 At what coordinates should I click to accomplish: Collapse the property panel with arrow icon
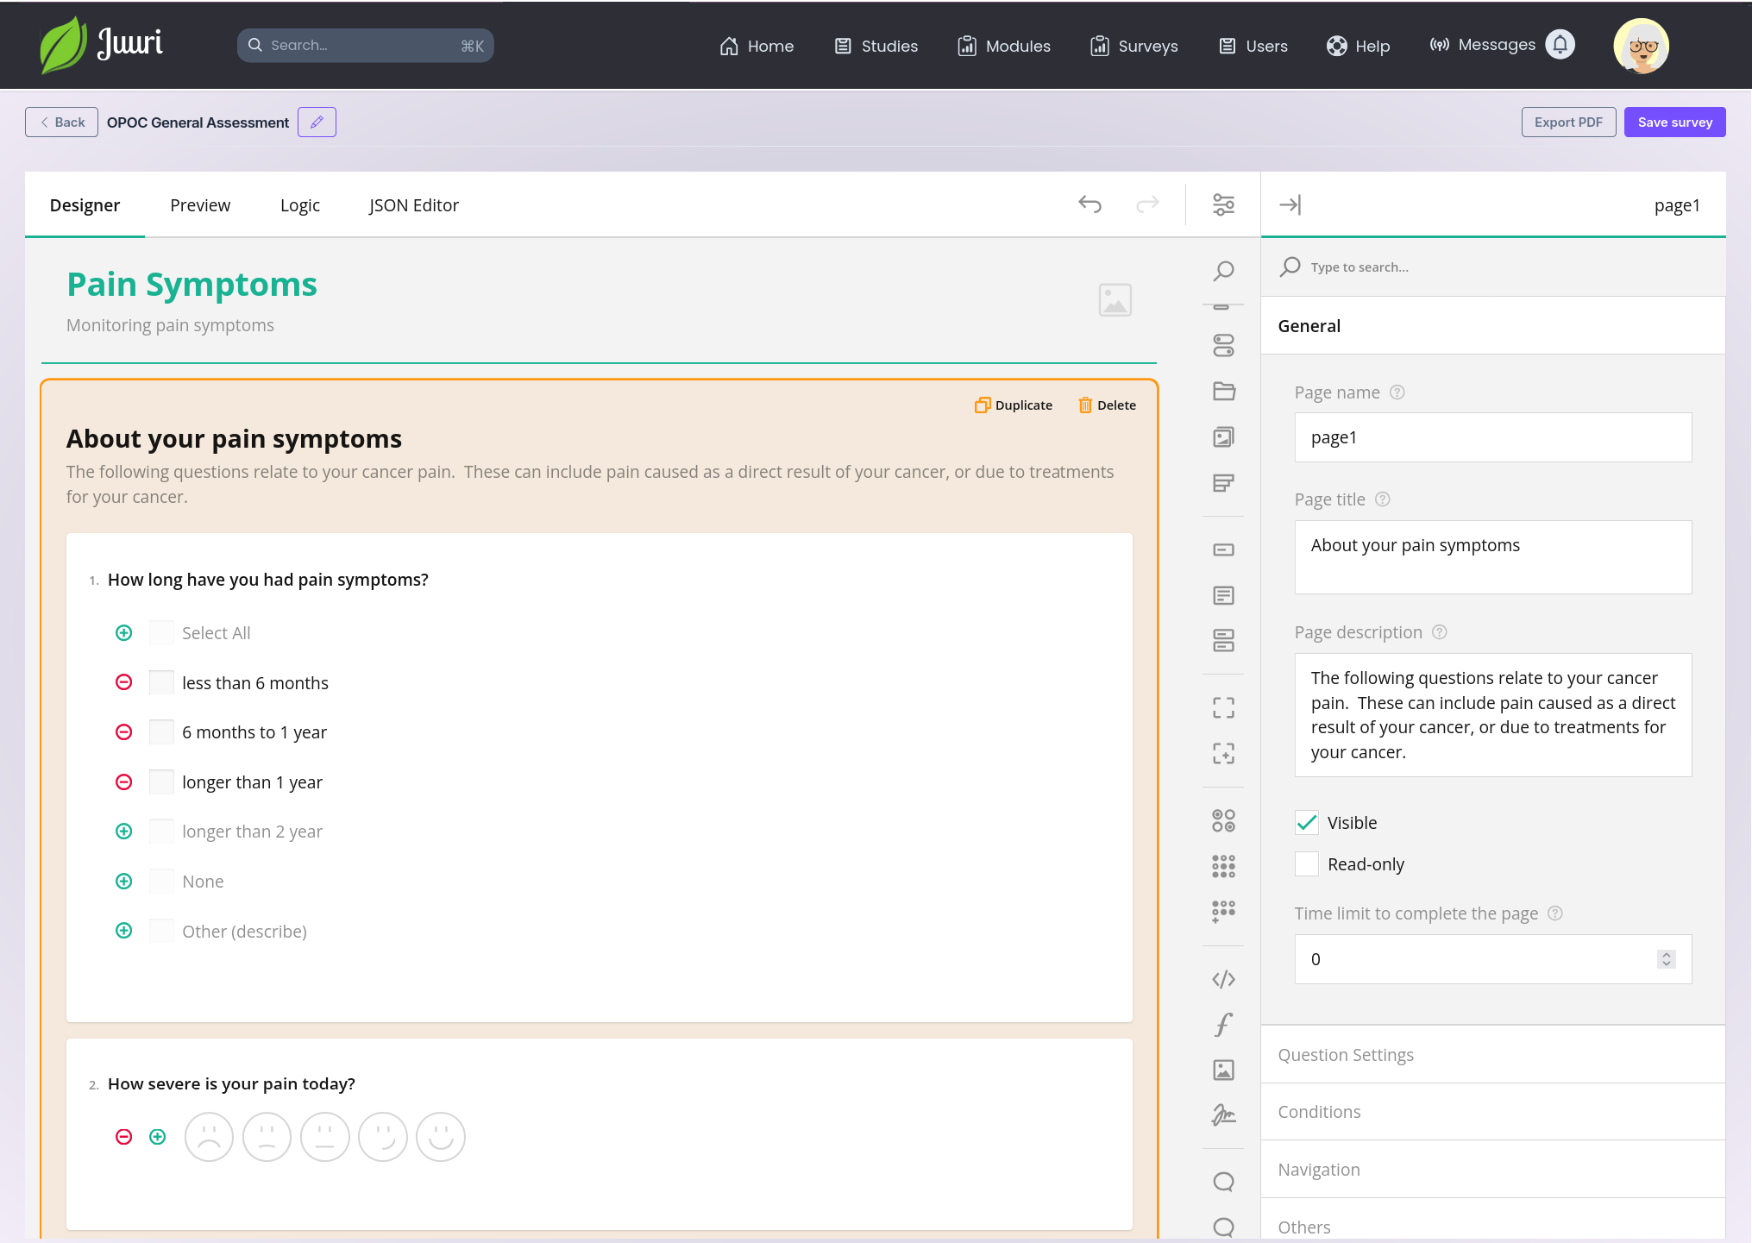1290,204
